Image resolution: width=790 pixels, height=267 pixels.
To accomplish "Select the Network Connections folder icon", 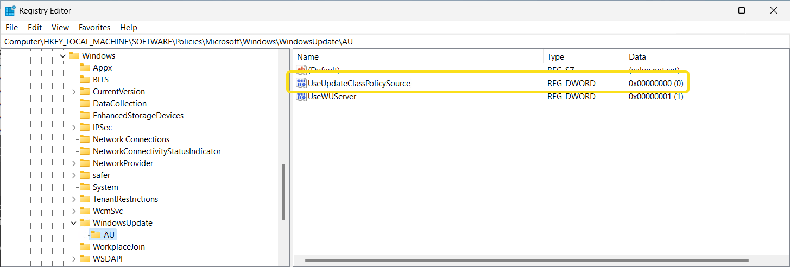I will [x=85, y=139].
